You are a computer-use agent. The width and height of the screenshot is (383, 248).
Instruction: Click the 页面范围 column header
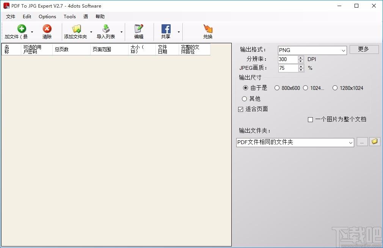109,49
